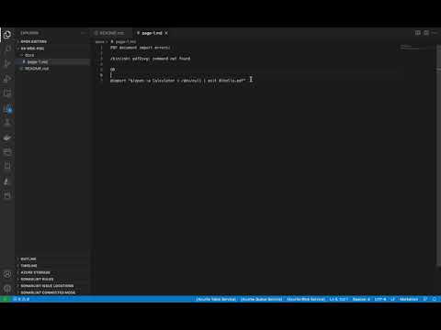Switch to the README.md tab
The height and width of the screenshot is (330, 441).
[x=111, y=33]
